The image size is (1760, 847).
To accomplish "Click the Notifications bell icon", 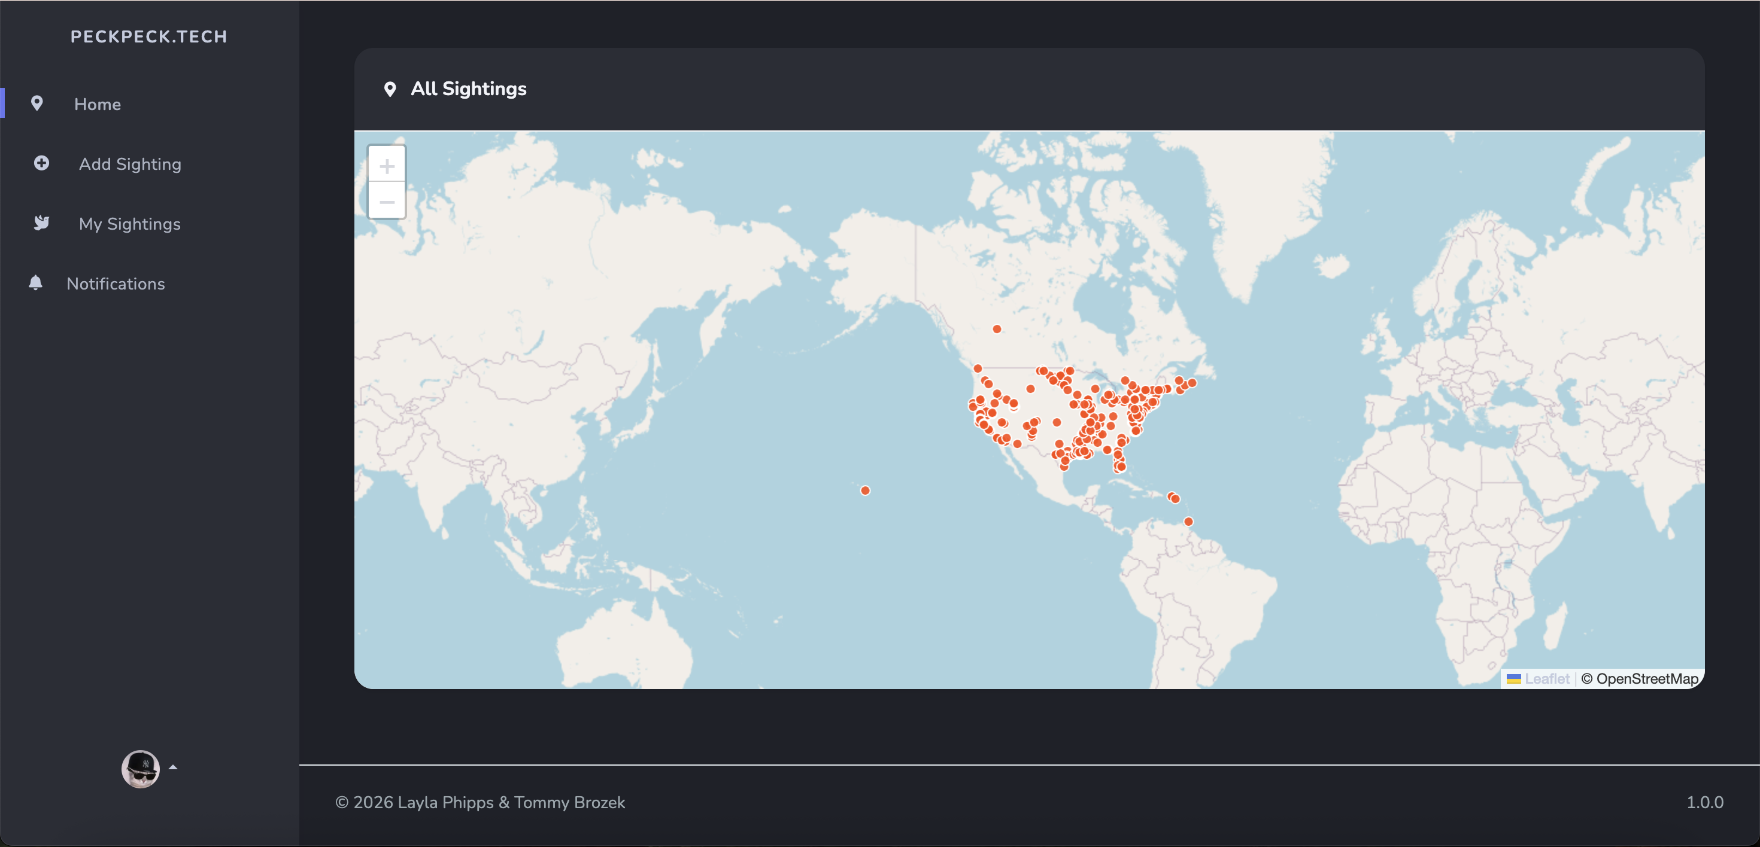I will [x=35, y=282].
